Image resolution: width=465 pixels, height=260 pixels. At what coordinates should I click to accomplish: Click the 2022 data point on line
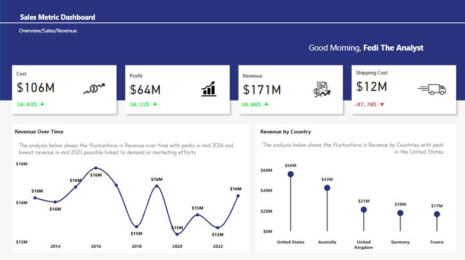[218, 228]
